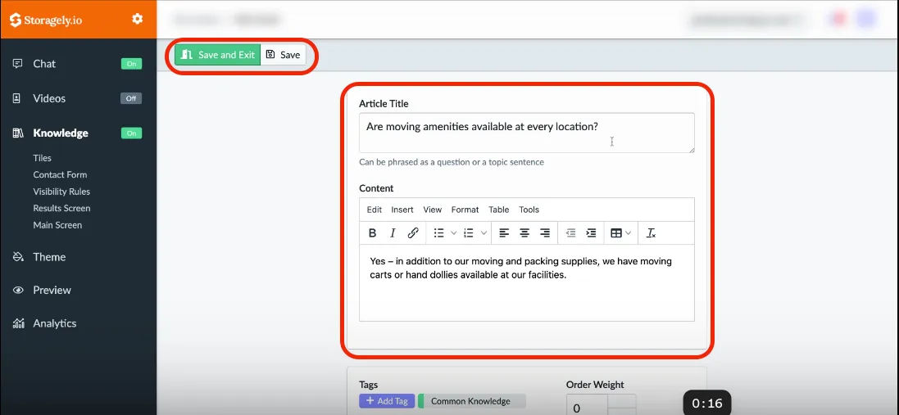Align the content text left
This screenshot has height=415, width=899.
[504, 233]
